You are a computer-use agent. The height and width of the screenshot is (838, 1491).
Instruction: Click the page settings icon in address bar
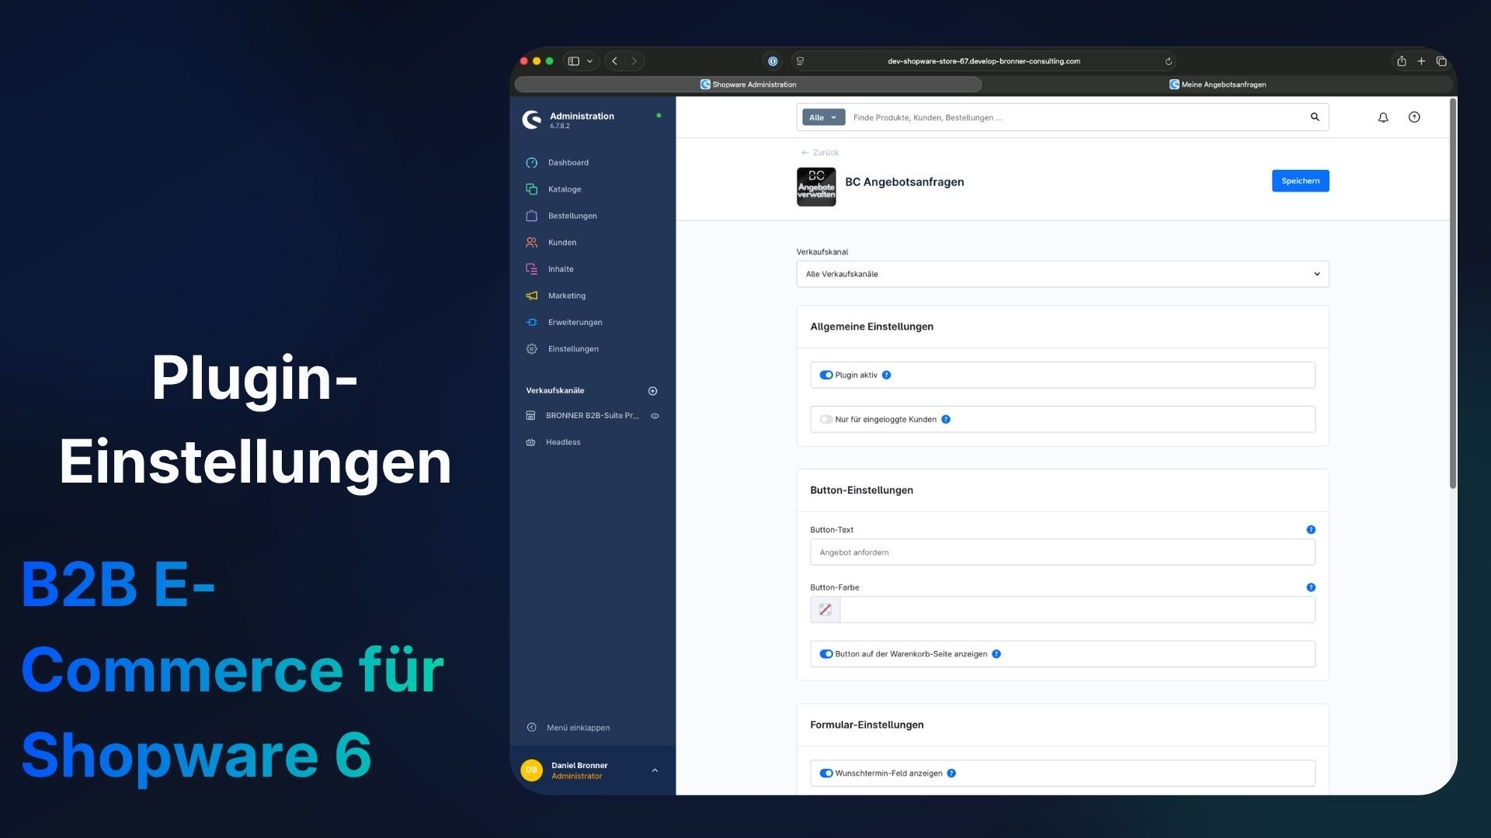(800, 61)
